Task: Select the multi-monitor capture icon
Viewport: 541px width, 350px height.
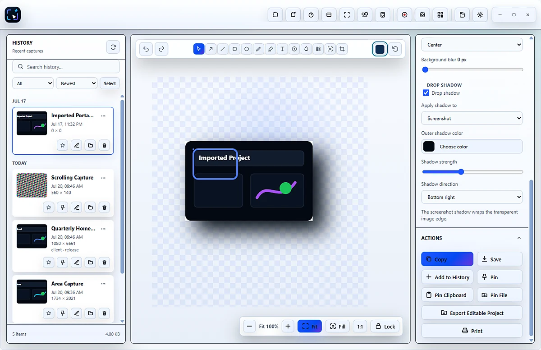Action: click(365, 15)
